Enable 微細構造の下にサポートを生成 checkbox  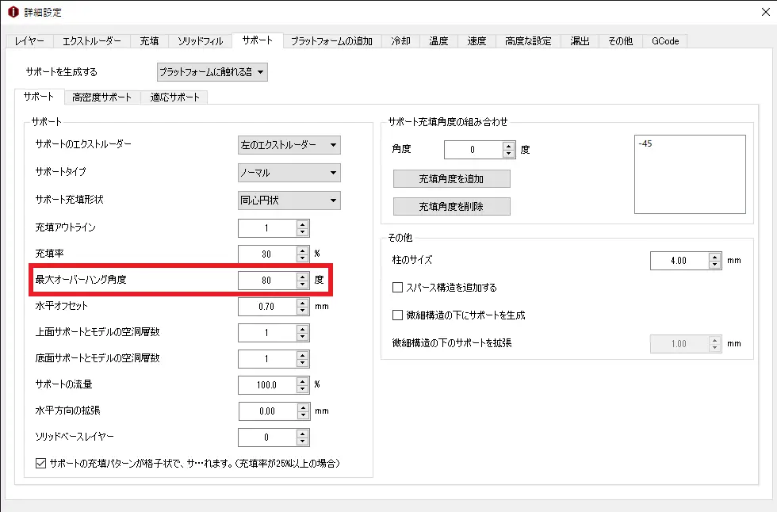(398, 315)
